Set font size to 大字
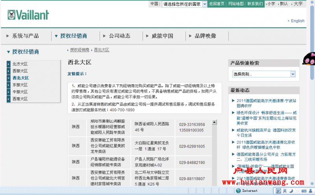Image resolution: width=315 pixels, height=195 pixels. click(x=298, y=4)
